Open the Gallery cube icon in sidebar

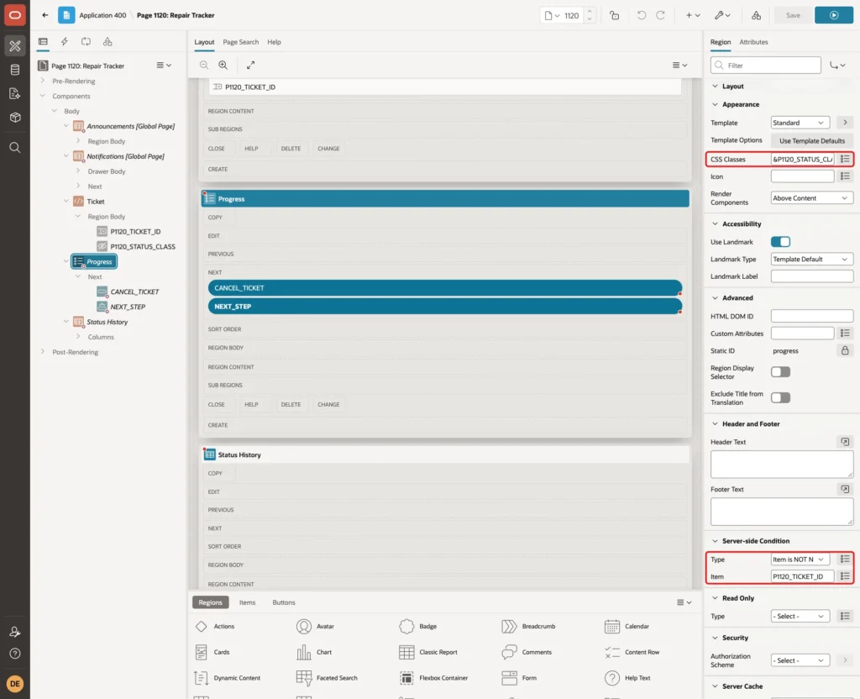pyautogui.click(x=15, y=117)
